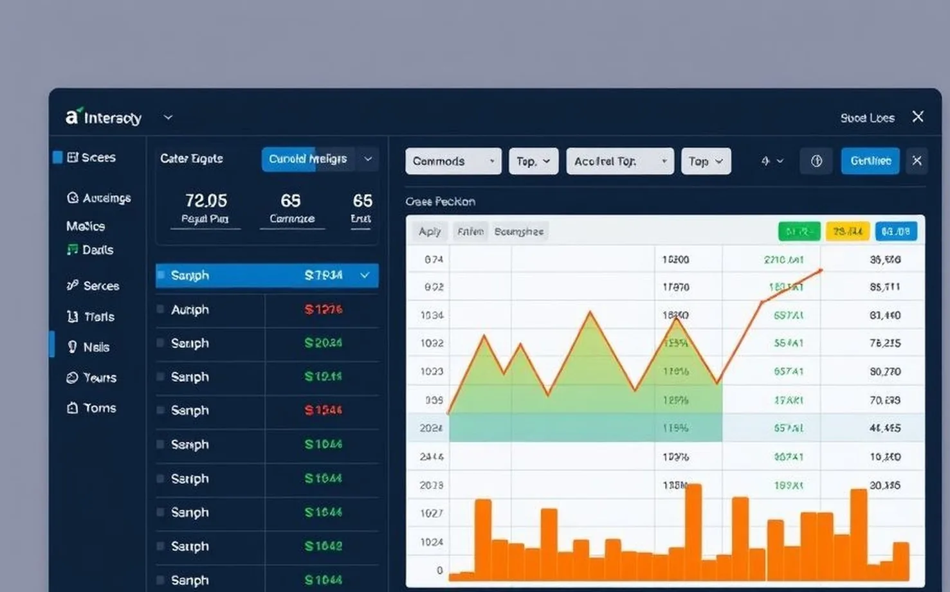Select the Apily tab above the chart
Screen dimensions: 950x592
(430, 231)
